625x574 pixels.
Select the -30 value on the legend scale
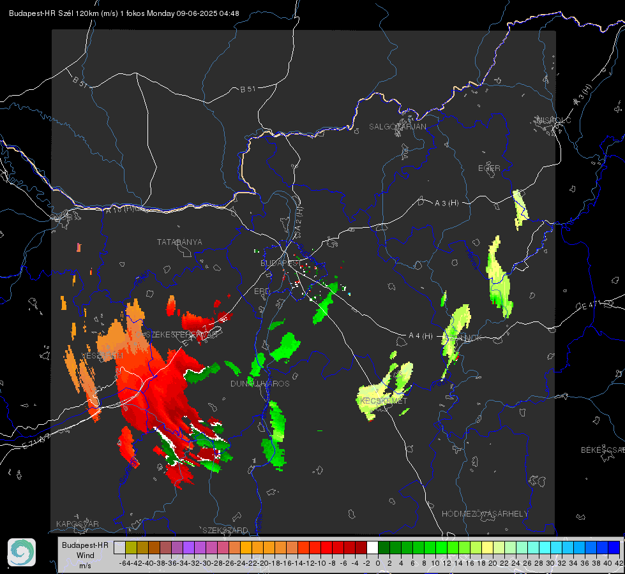[206, 563]
